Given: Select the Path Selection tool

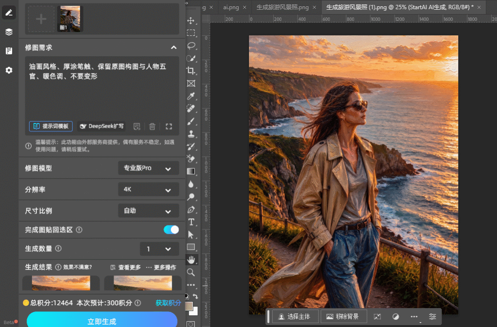Looking at the screenshot, I should point(191,234).
